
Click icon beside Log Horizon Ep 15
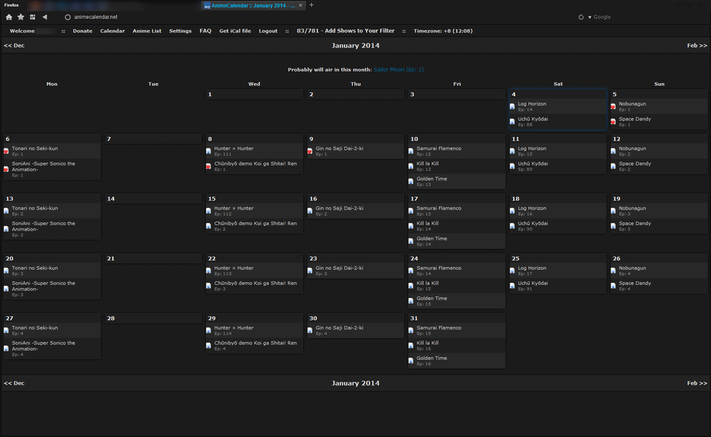(x=513, y=151)
